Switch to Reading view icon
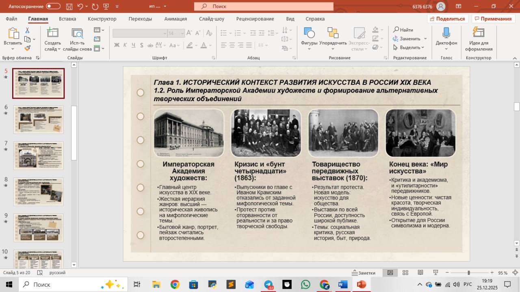Viewport: 520px width, 292px height. pos(420,273)
